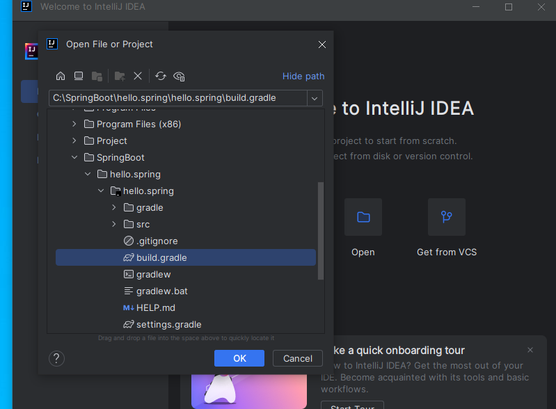
Task: Collapse the outer hello.spring folder
Action: tap(88, 174)
